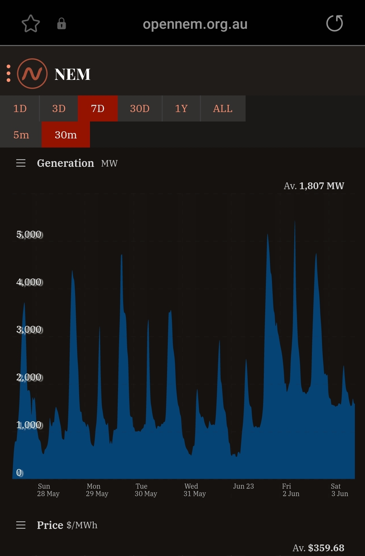The image size is (365, 556).
Task: Select the 3D range tab
Action: tap(59, 108)
